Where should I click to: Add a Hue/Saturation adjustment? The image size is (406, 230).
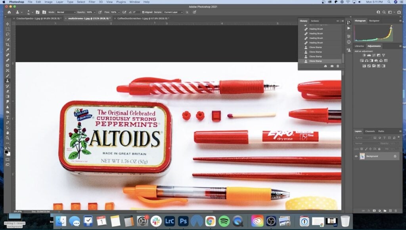pos(362,61)
